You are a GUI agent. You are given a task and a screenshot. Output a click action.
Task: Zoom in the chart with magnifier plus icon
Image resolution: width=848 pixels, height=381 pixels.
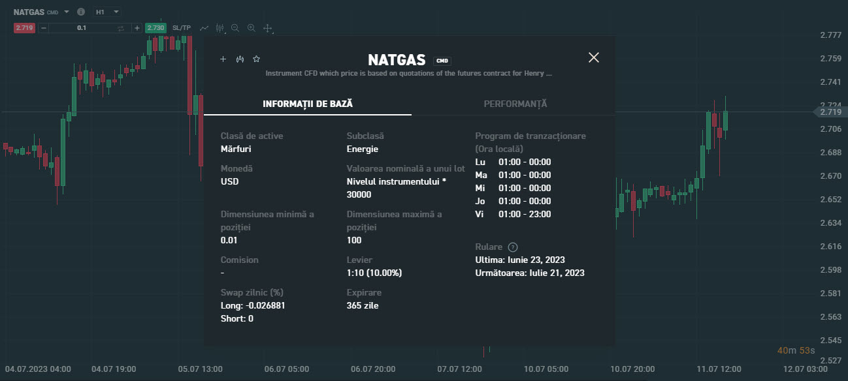[x=252, y=28]
